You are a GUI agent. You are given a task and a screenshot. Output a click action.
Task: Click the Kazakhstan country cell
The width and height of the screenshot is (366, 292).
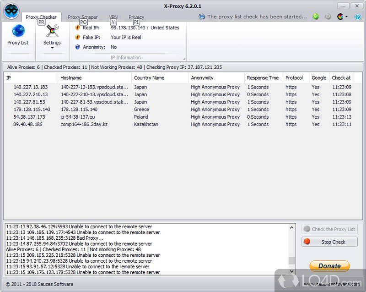146,124
